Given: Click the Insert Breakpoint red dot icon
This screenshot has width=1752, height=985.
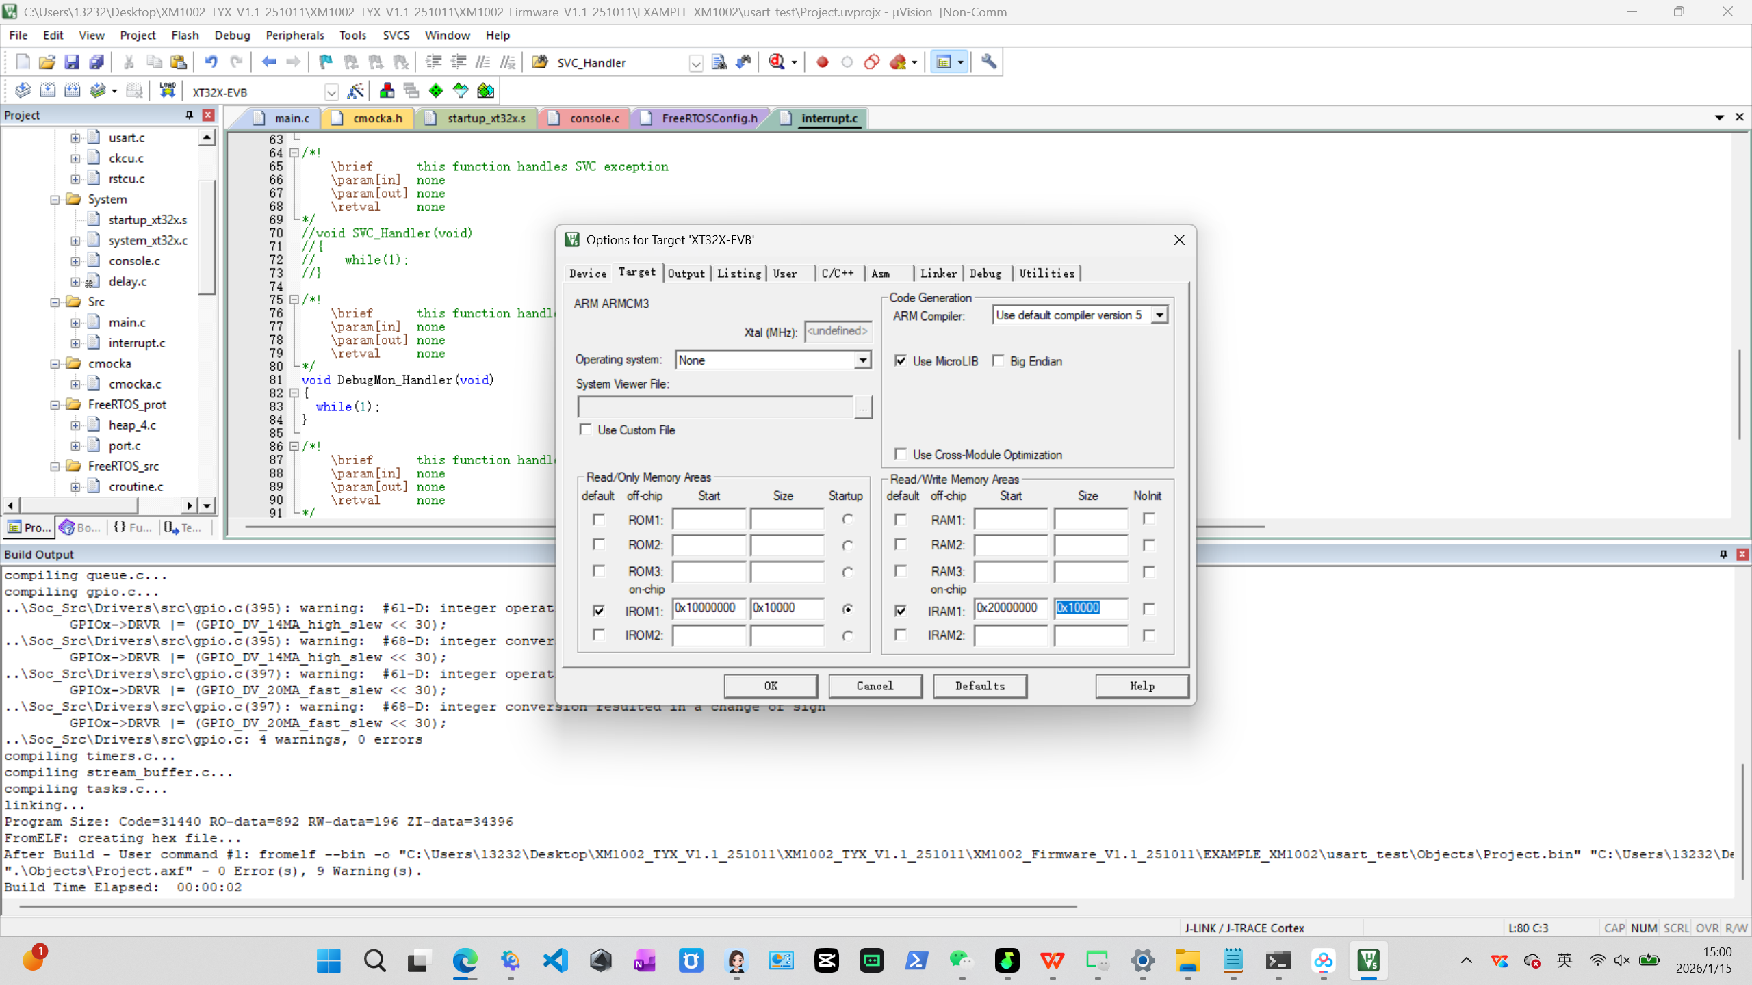Looking at the screenshot, I should 823,62.
